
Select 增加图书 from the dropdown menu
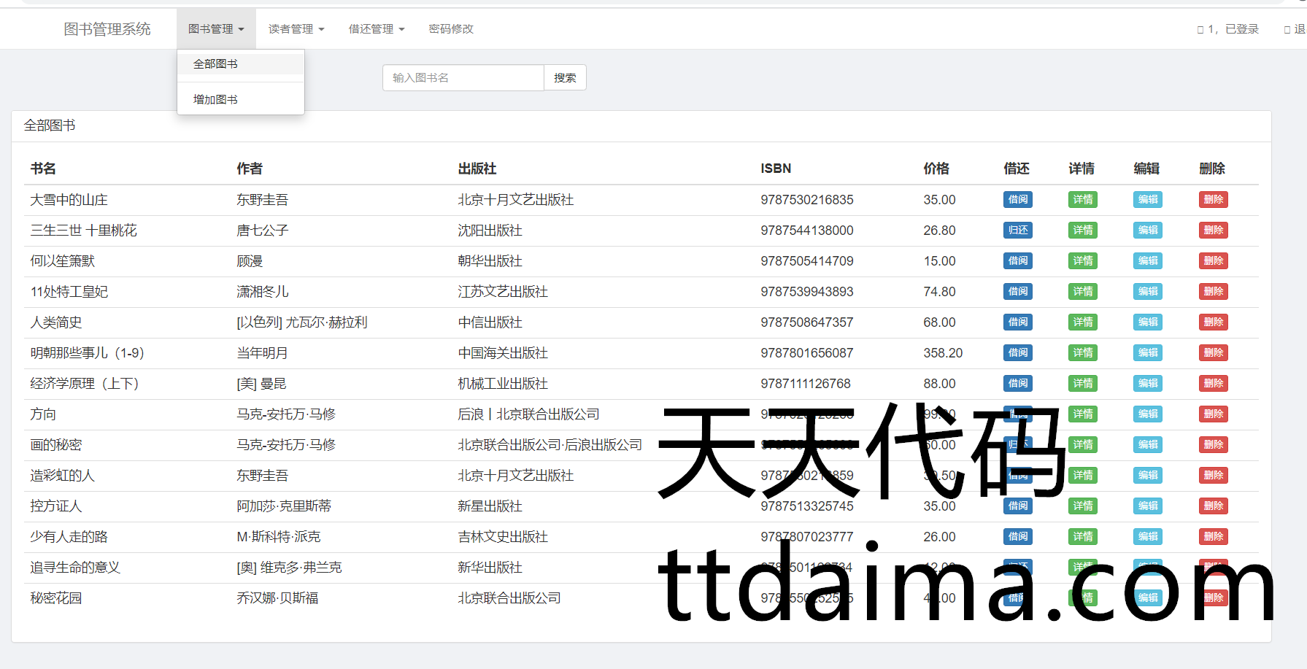tap(215, 99)
